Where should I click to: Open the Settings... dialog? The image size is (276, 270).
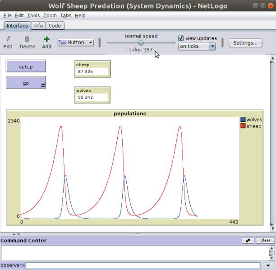tap(245, 43)
